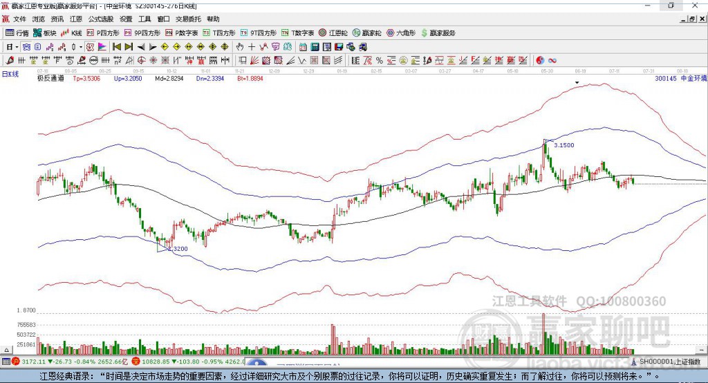708x383 pixels.
Task: Open the 资讯 menu
Action: 57,19
